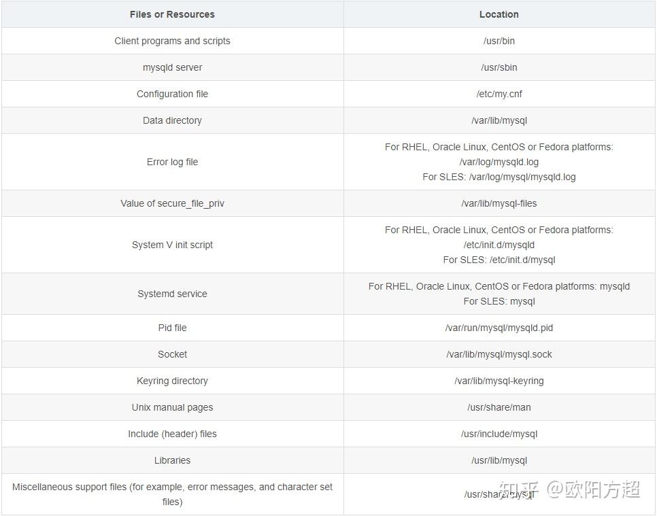Click "Value of secure_file_priv" label
The image size is (657, 516).
(172, 203)
